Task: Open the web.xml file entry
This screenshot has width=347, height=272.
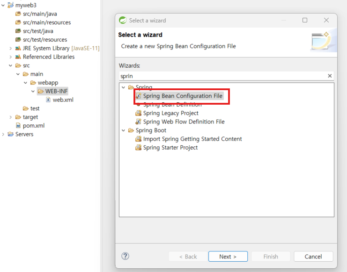Action: [63, 100]
